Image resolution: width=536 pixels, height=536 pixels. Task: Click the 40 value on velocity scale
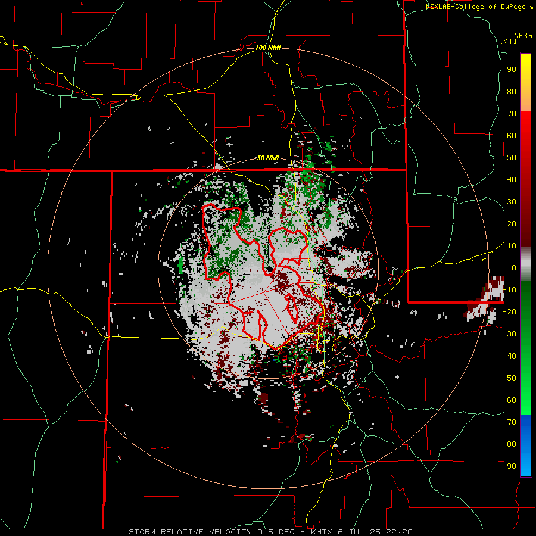click(512, 180)
